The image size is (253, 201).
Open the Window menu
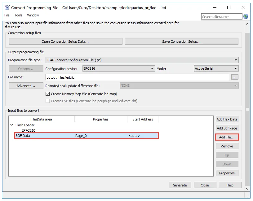(33, 15)
